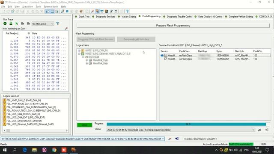Open the notification center icon
274x154 pixels.
(267, 150)
